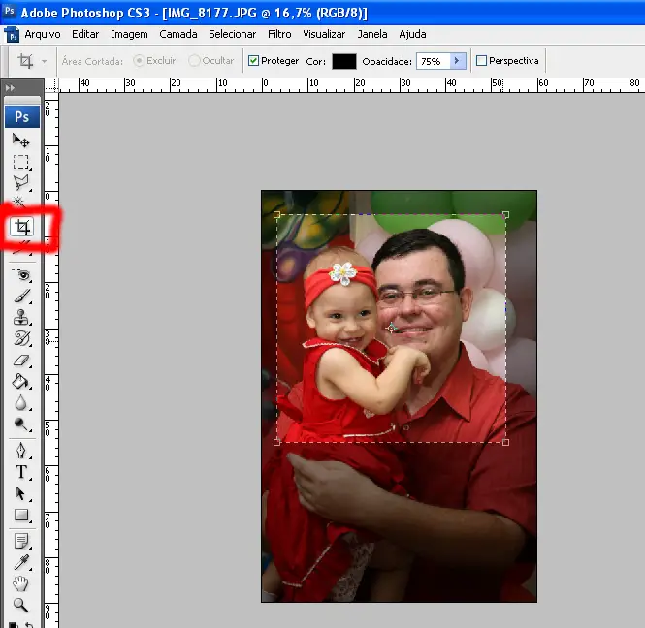Open the Camada menu

pyautogui.click(x=177, y=34)
